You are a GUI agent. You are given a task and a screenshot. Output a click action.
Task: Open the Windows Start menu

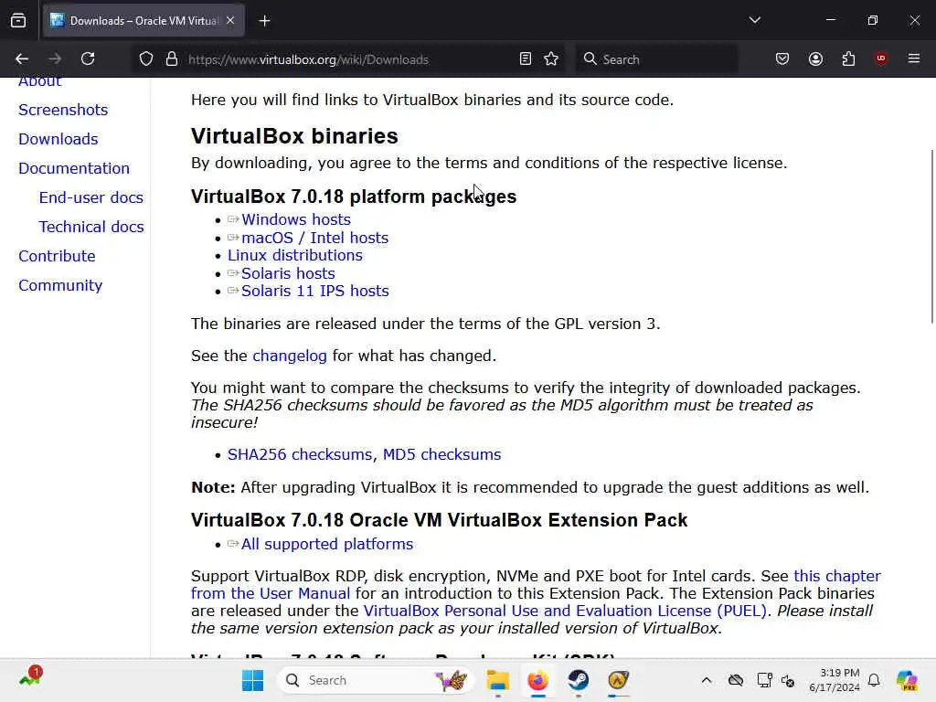[252, 680]
